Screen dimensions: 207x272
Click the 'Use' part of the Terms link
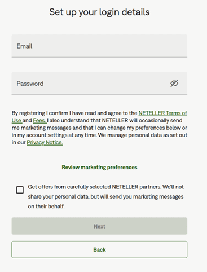tap(17, 120)
